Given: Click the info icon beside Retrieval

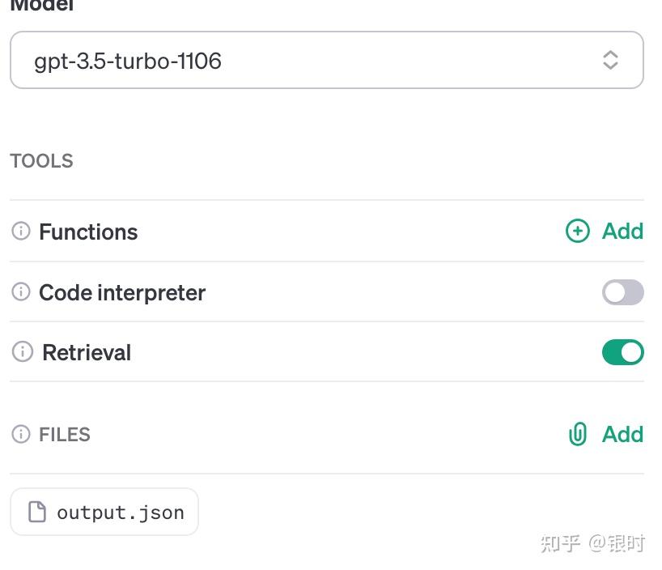Looking at the screenshot, I should click(23, 352).
